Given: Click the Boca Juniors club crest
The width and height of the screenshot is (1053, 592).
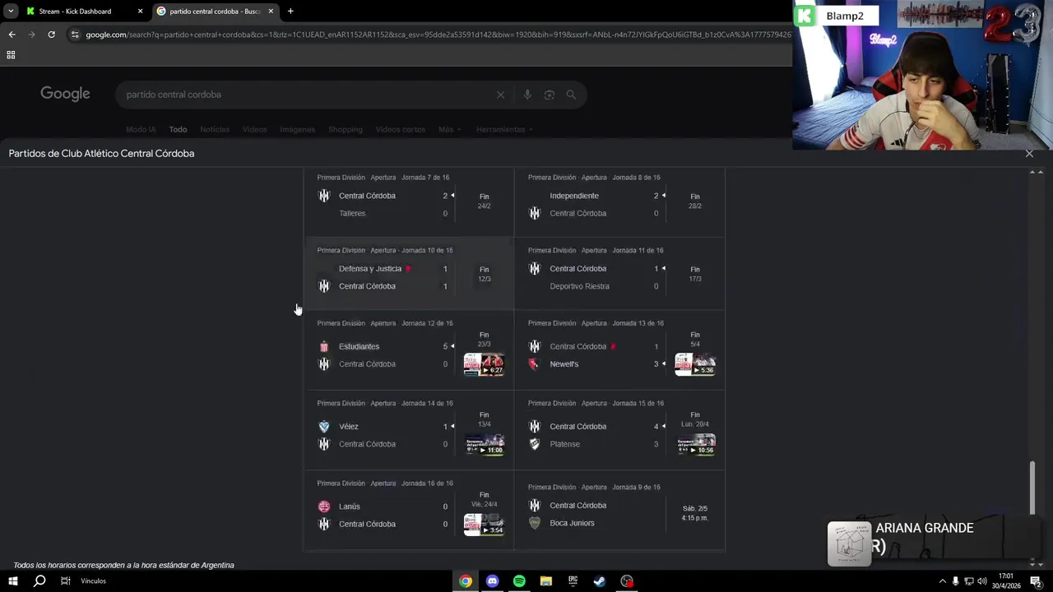Looking at the screenshot, I should tap(535, 523).
